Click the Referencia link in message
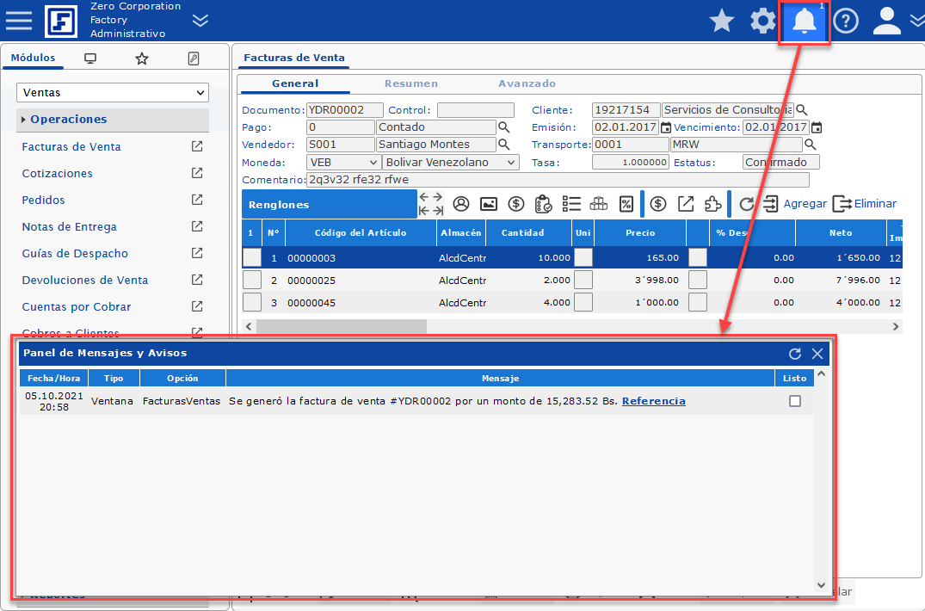Image resolution: width=925 pixels, height=611 pixels. pyautogui.click(x=653, y=401)
